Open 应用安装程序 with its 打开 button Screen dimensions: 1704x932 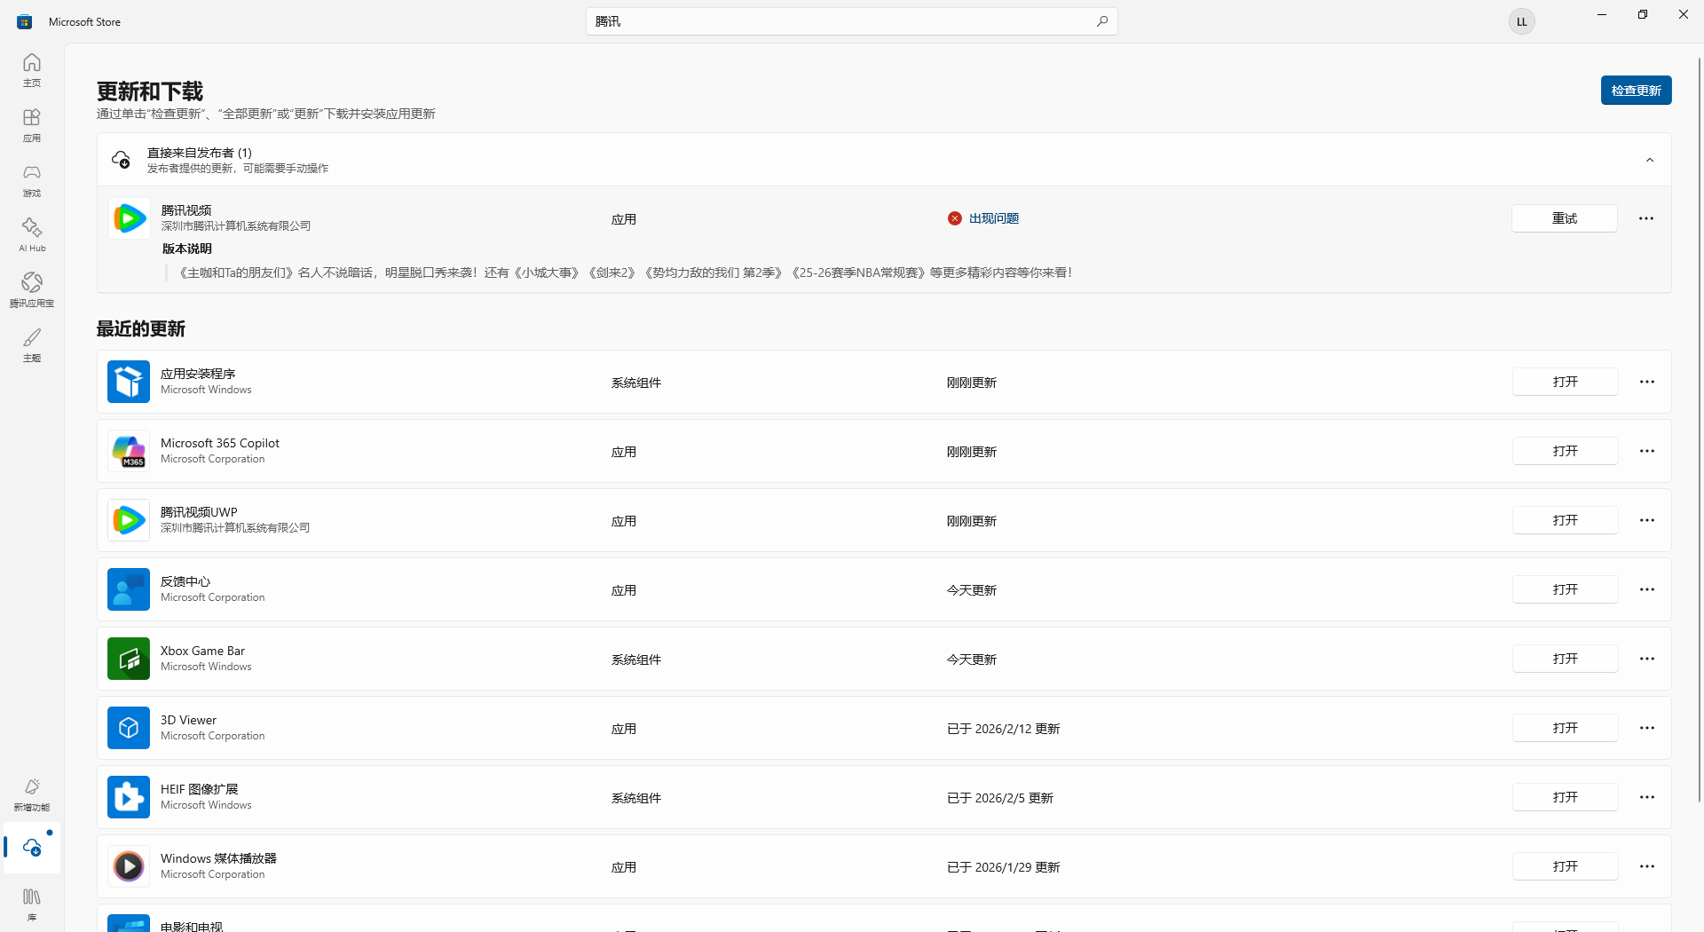click(1566, 382)
